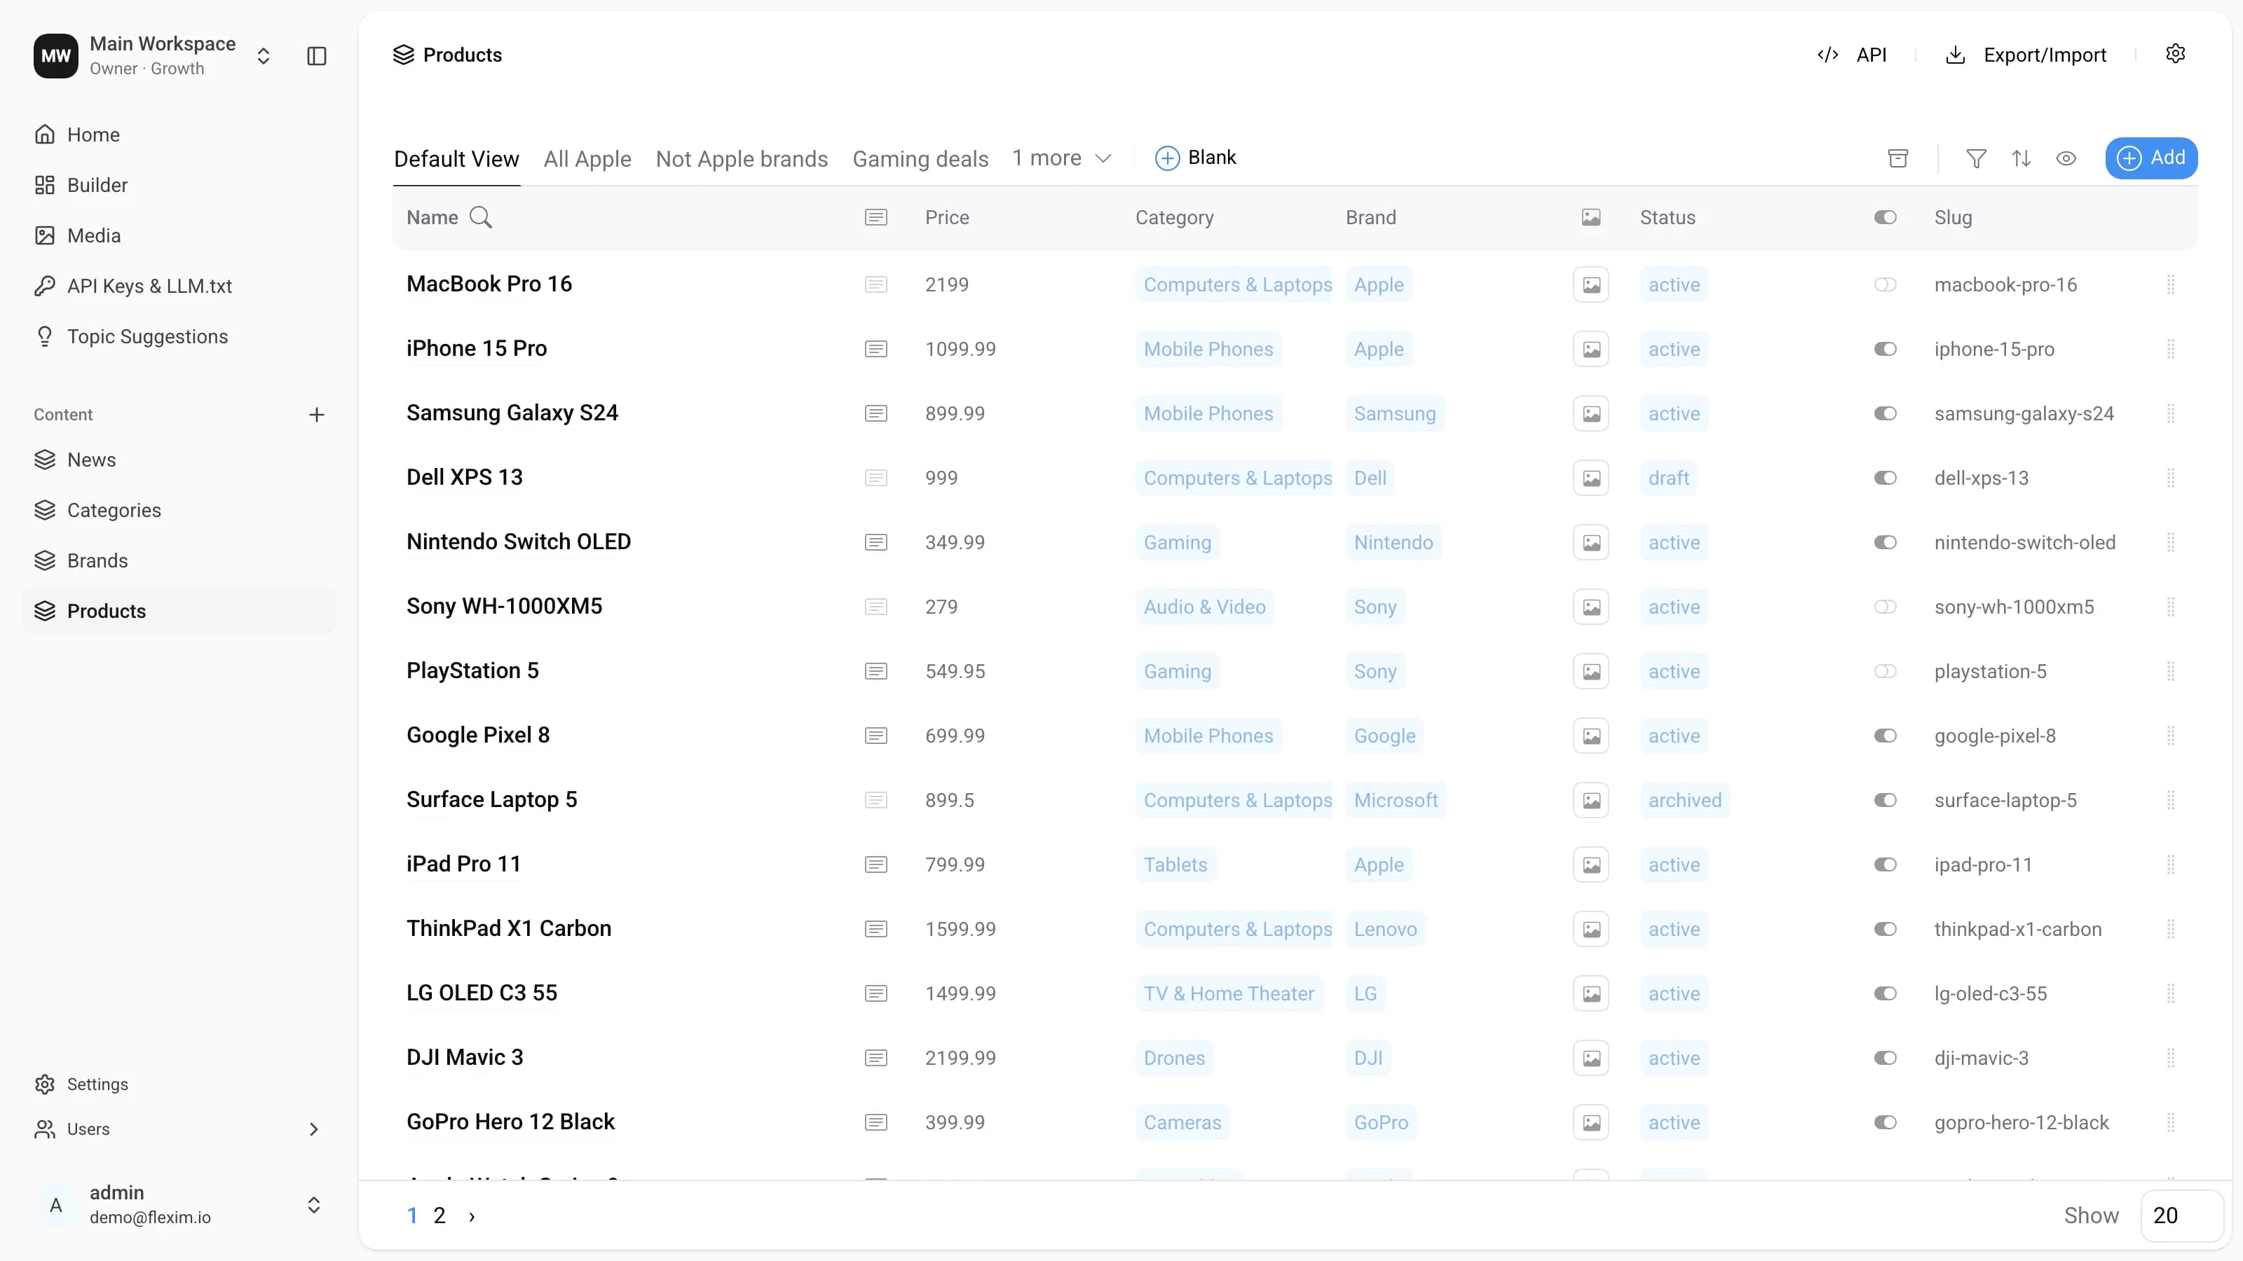Expand the 1 more views dropdown
2243x1261 pixels.
click(1063, 158)
